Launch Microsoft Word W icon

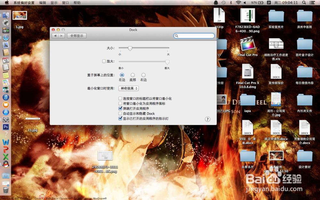coord(6,142)
